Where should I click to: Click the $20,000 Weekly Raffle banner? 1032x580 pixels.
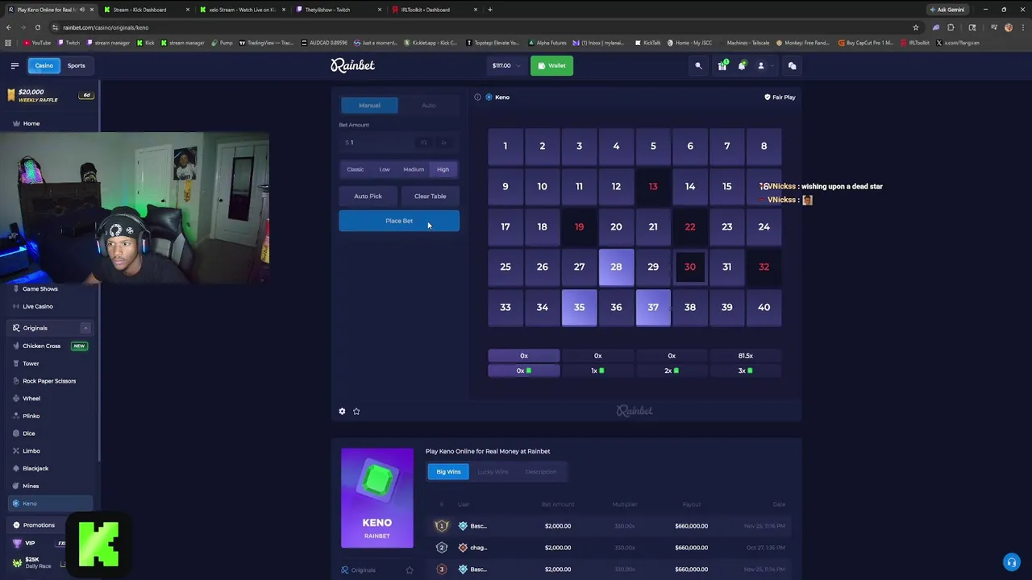pos(49,95)
